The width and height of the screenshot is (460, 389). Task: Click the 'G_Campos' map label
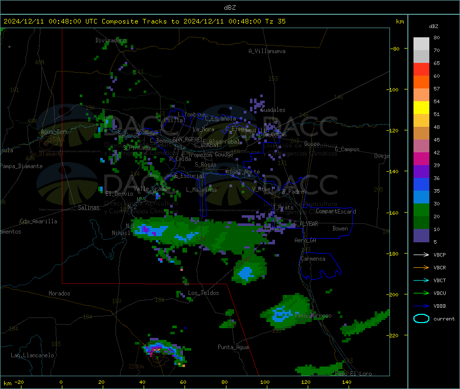coord(347,149)
